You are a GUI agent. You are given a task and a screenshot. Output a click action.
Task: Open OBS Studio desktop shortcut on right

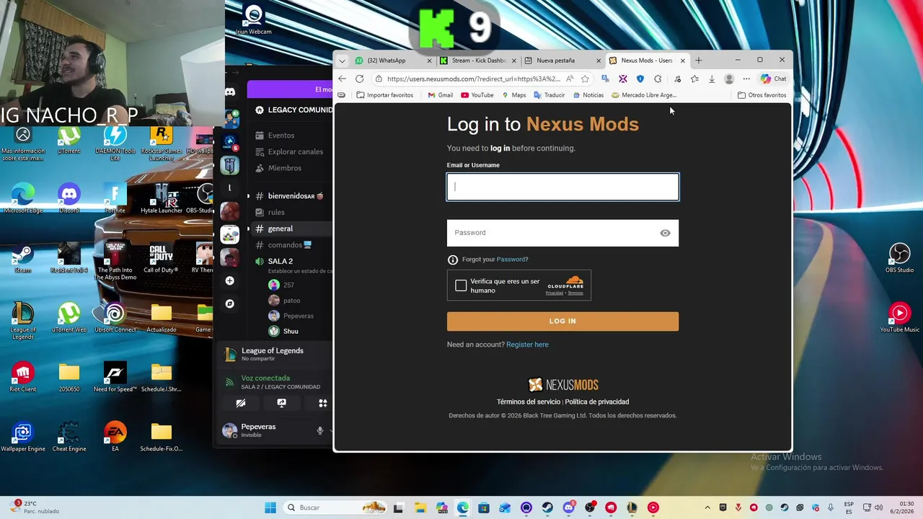(899, 257)
